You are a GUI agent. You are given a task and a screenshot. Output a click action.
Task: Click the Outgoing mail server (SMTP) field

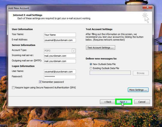point(60,61)
